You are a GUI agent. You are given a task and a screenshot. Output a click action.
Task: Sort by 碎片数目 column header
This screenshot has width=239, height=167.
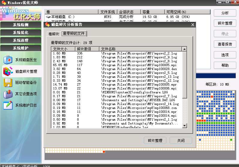(x=87, y=49)
